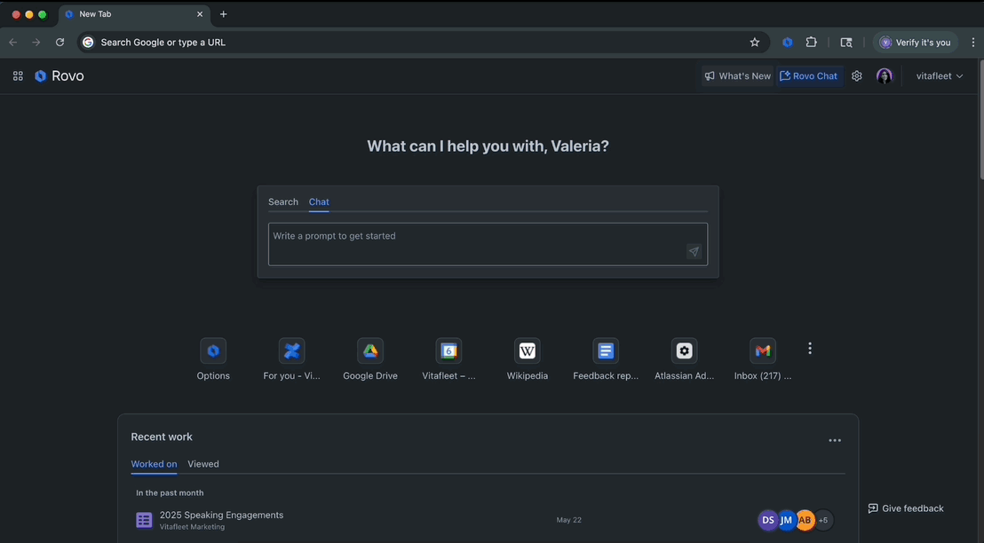Image resolution: width=984 pixels, height=543 pixels.
Task: Open the Wikipedia shortcut
Action: coord(528,350)
